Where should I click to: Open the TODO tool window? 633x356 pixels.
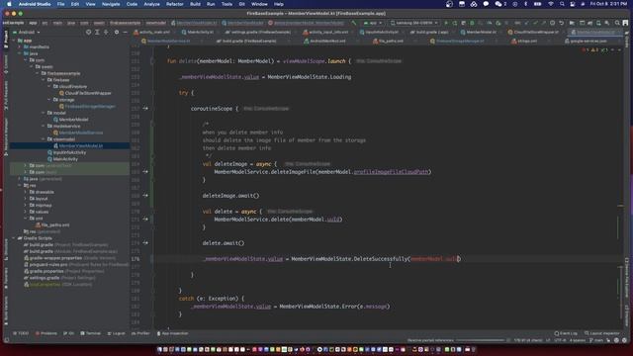21,333
